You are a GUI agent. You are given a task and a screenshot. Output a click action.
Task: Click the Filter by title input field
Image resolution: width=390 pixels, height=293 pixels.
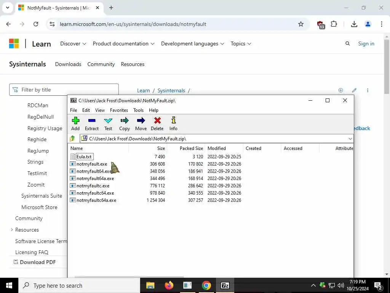tap(64, 90)
